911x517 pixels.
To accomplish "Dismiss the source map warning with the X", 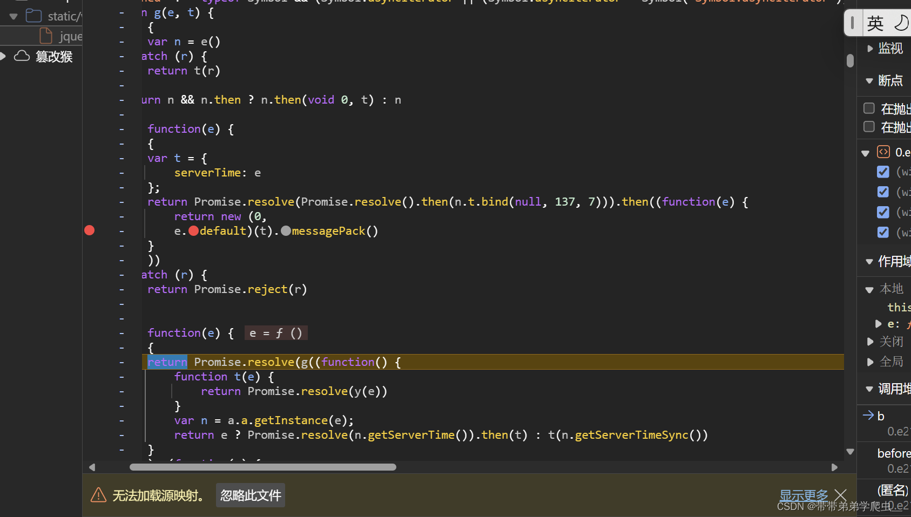I will pos(841,495).
